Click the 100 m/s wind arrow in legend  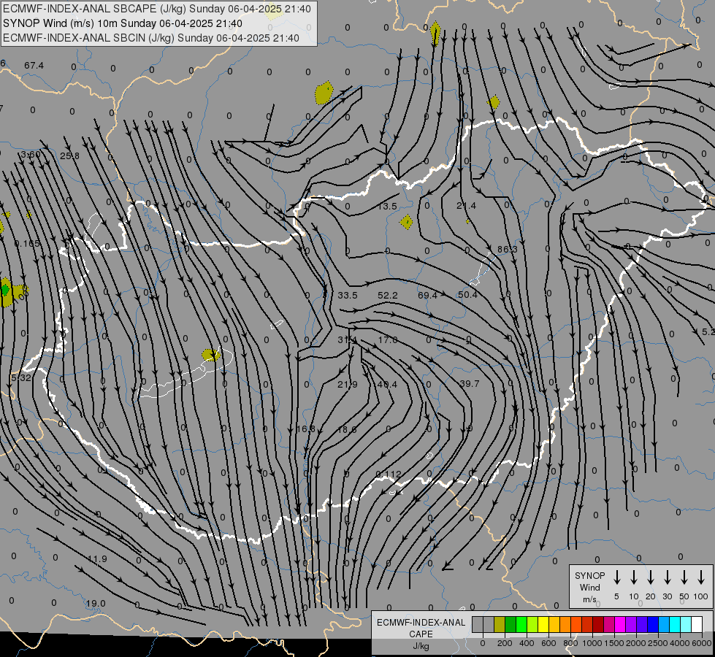pyautogui.click(x=701, y=577)
